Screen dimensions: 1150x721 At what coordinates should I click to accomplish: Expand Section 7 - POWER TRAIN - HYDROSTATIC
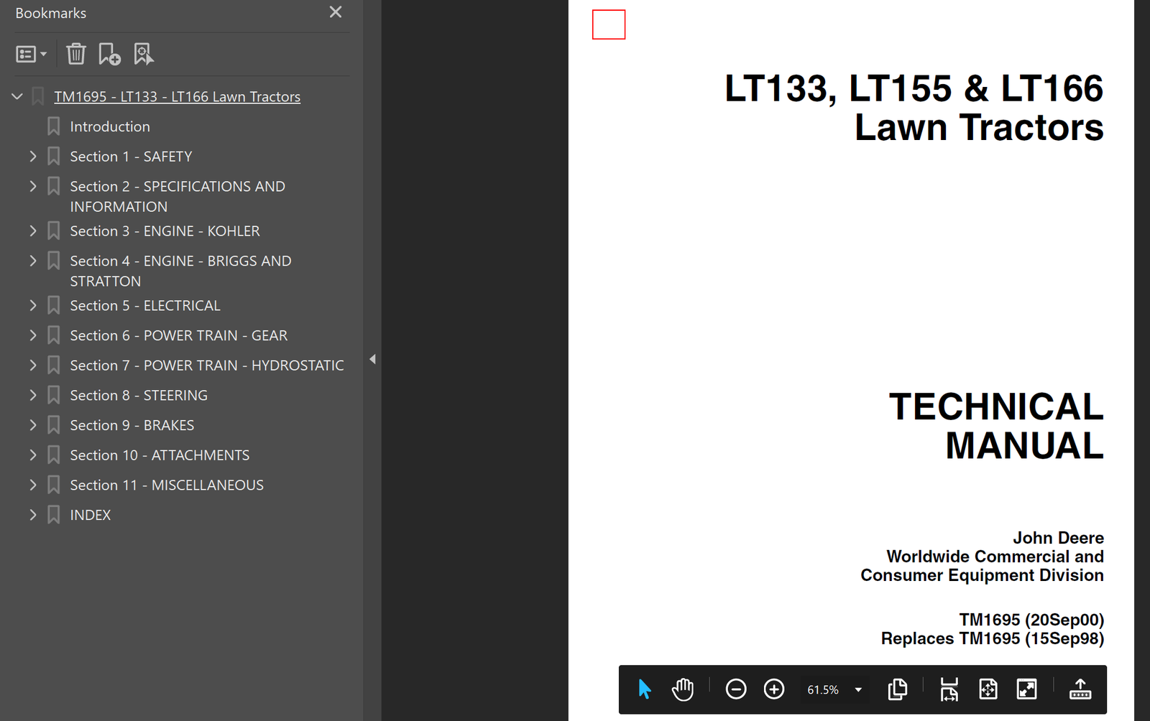coord(33,365)
